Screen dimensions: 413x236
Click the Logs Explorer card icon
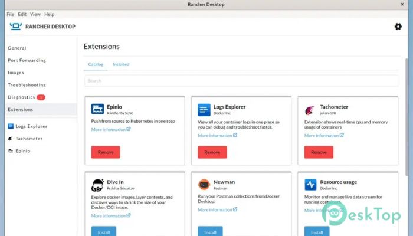[x=204, y=110]
